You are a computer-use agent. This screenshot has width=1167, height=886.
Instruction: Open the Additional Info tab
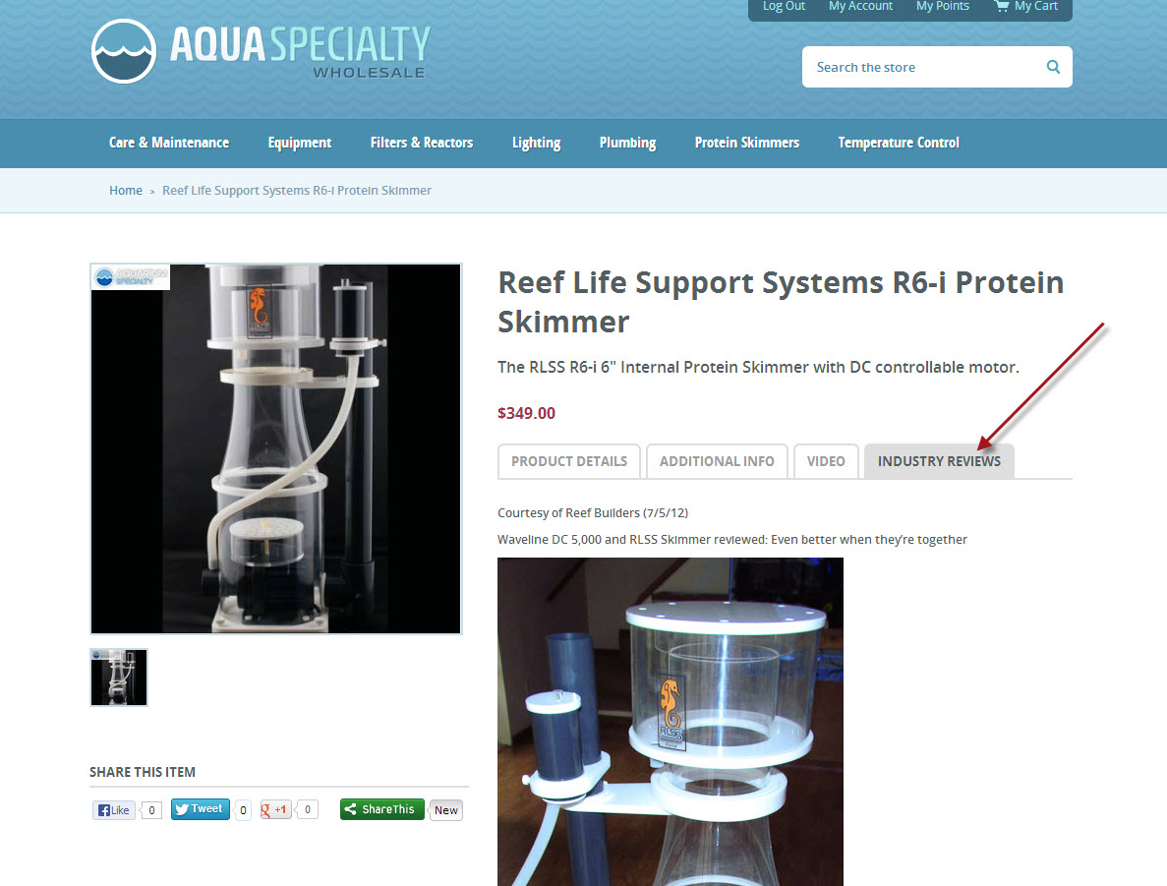(x=717, y=461)
